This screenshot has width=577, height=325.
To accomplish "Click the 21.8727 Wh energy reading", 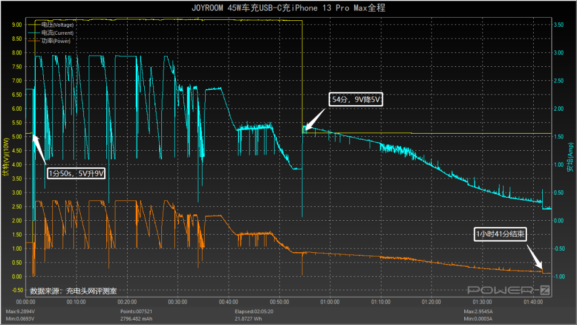I will coord(248,319).
